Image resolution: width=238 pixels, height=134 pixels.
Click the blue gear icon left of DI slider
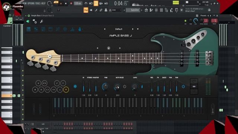tap(75, 86)
